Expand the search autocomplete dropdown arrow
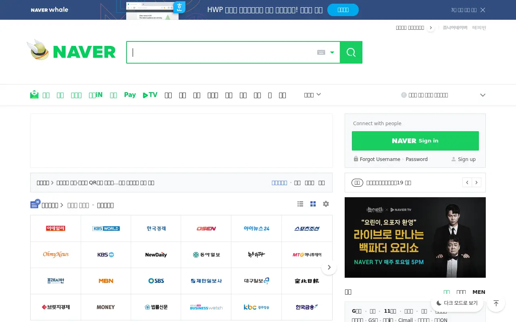Viewport: 516px width, 322px height. tap(332, 52)
